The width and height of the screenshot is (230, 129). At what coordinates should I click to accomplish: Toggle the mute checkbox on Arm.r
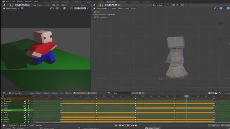tap(29, 104)
